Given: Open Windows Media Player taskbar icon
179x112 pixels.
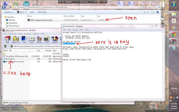Looking at the screenshot, I should (174, 28).
